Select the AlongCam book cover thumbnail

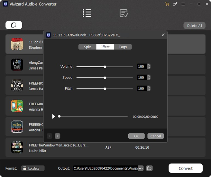pos(17,65)
